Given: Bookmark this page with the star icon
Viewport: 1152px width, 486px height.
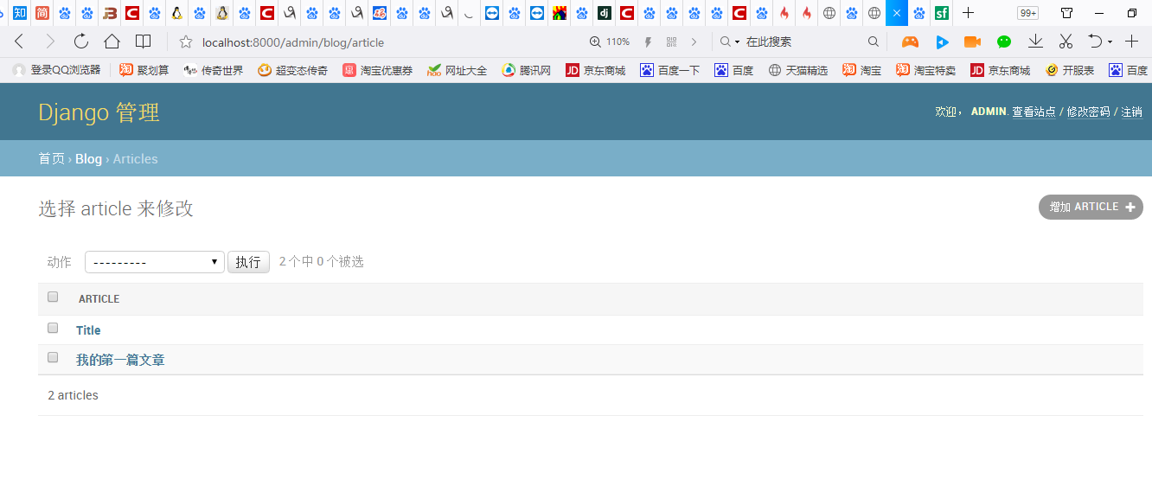Looking at the screenshot, I should pos(184,42).
